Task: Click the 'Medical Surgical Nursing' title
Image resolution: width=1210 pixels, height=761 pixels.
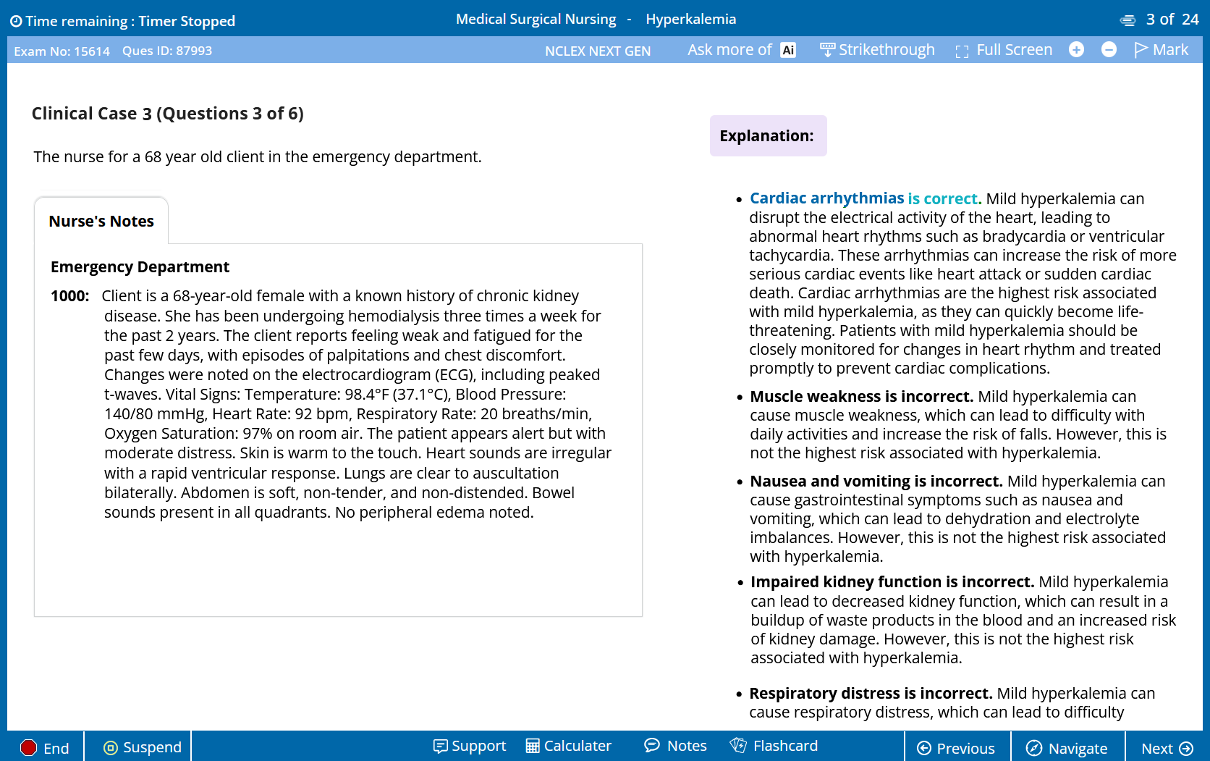Action: click(x=536, y=20)
